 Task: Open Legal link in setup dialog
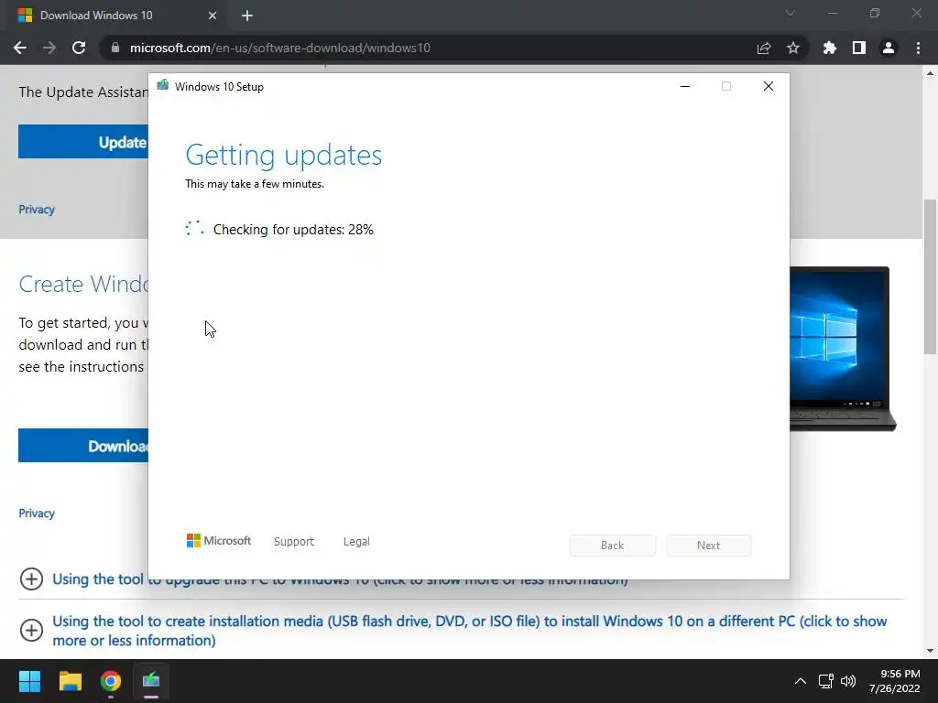coord(356,542)
